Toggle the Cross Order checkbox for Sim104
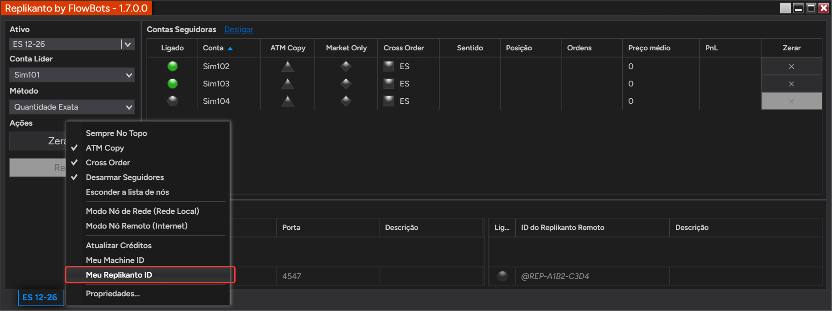This screenshot has width=832, height=311. point(389,101)
